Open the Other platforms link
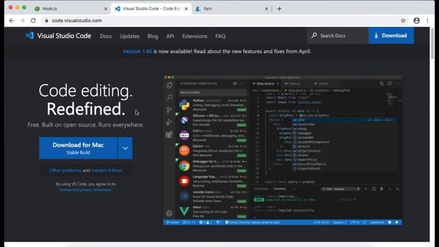This screenshot has width=439, height=247. coord(65,170)
